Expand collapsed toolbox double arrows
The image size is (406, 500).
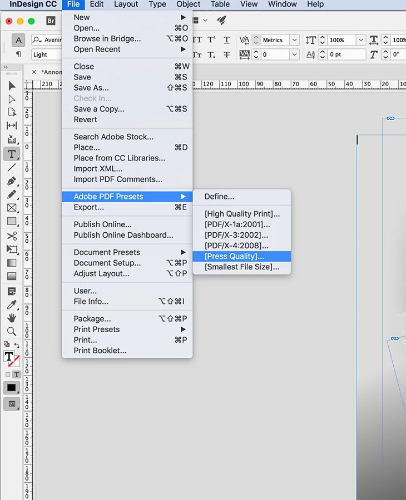[x=6, y=67]
